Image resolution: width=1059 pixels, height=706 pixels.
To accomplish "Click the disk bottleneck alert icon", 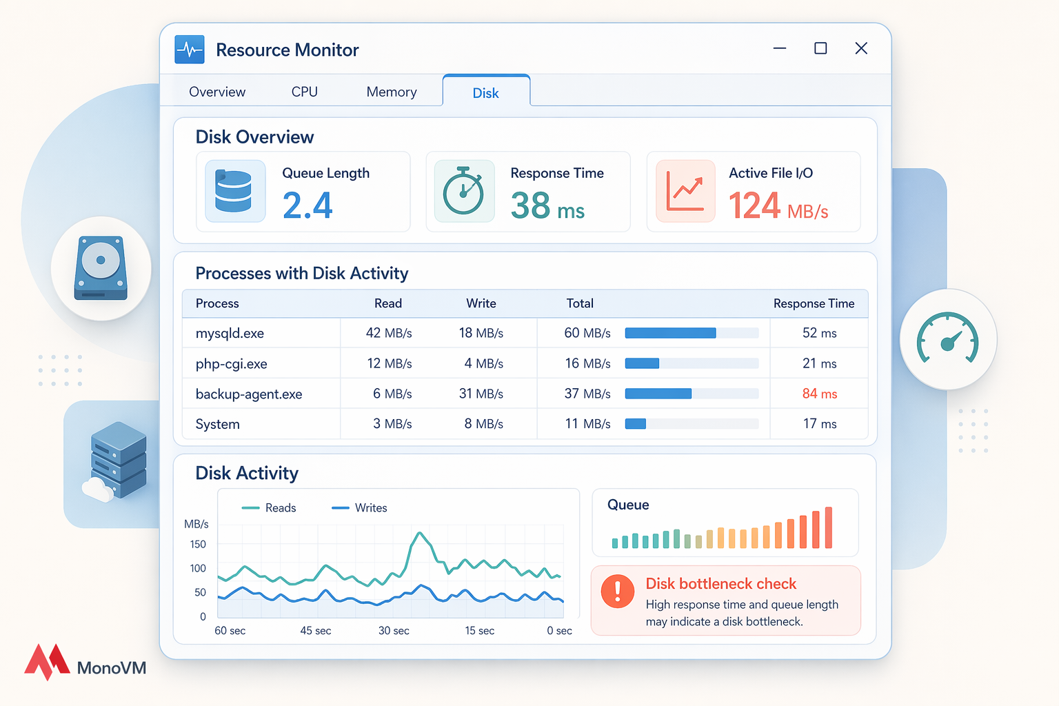I will [618, 591].
